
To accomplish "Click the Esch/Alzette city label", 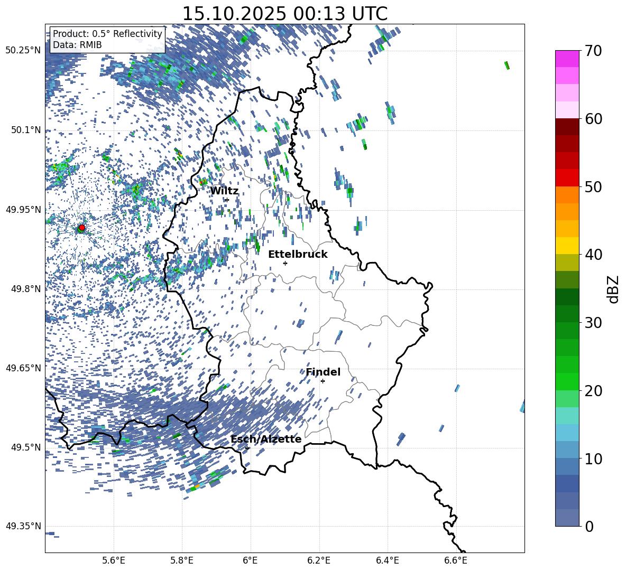I will coord(266,439).
